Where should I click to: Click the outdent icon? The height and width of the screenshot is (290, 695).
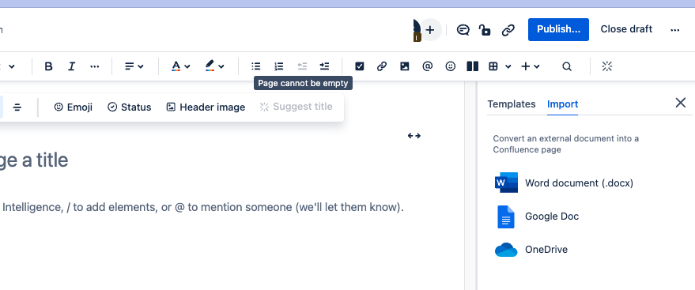coord(302,66)
